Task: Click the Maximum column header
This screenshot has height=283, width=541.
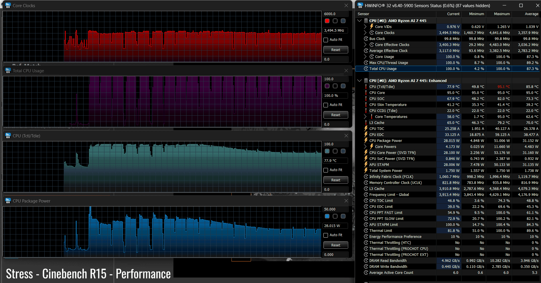Action: pyautogui.click(x=499, y=14)
